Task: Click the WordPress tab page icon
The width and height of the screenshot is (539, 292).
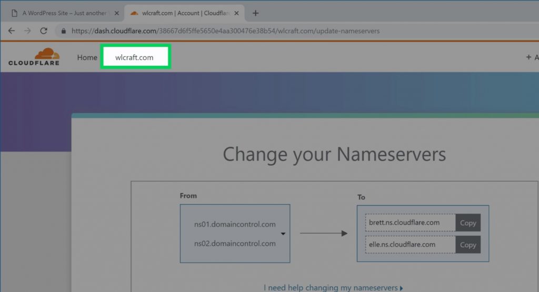Action: coord(14,13)
